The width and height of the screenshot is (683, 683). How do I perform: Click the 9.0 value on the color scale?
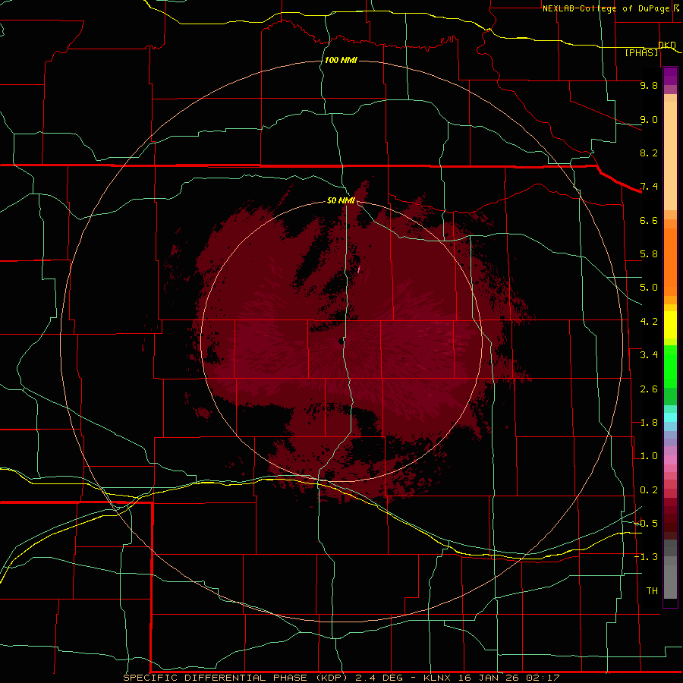[x=649, y=119]
